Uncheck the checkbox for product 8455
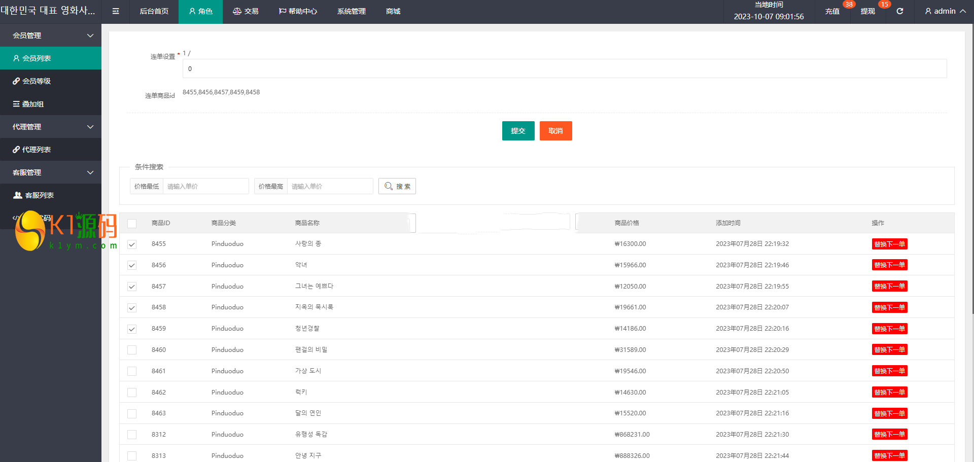Viewport: 974px width, 462px height. tap(132, 244)
